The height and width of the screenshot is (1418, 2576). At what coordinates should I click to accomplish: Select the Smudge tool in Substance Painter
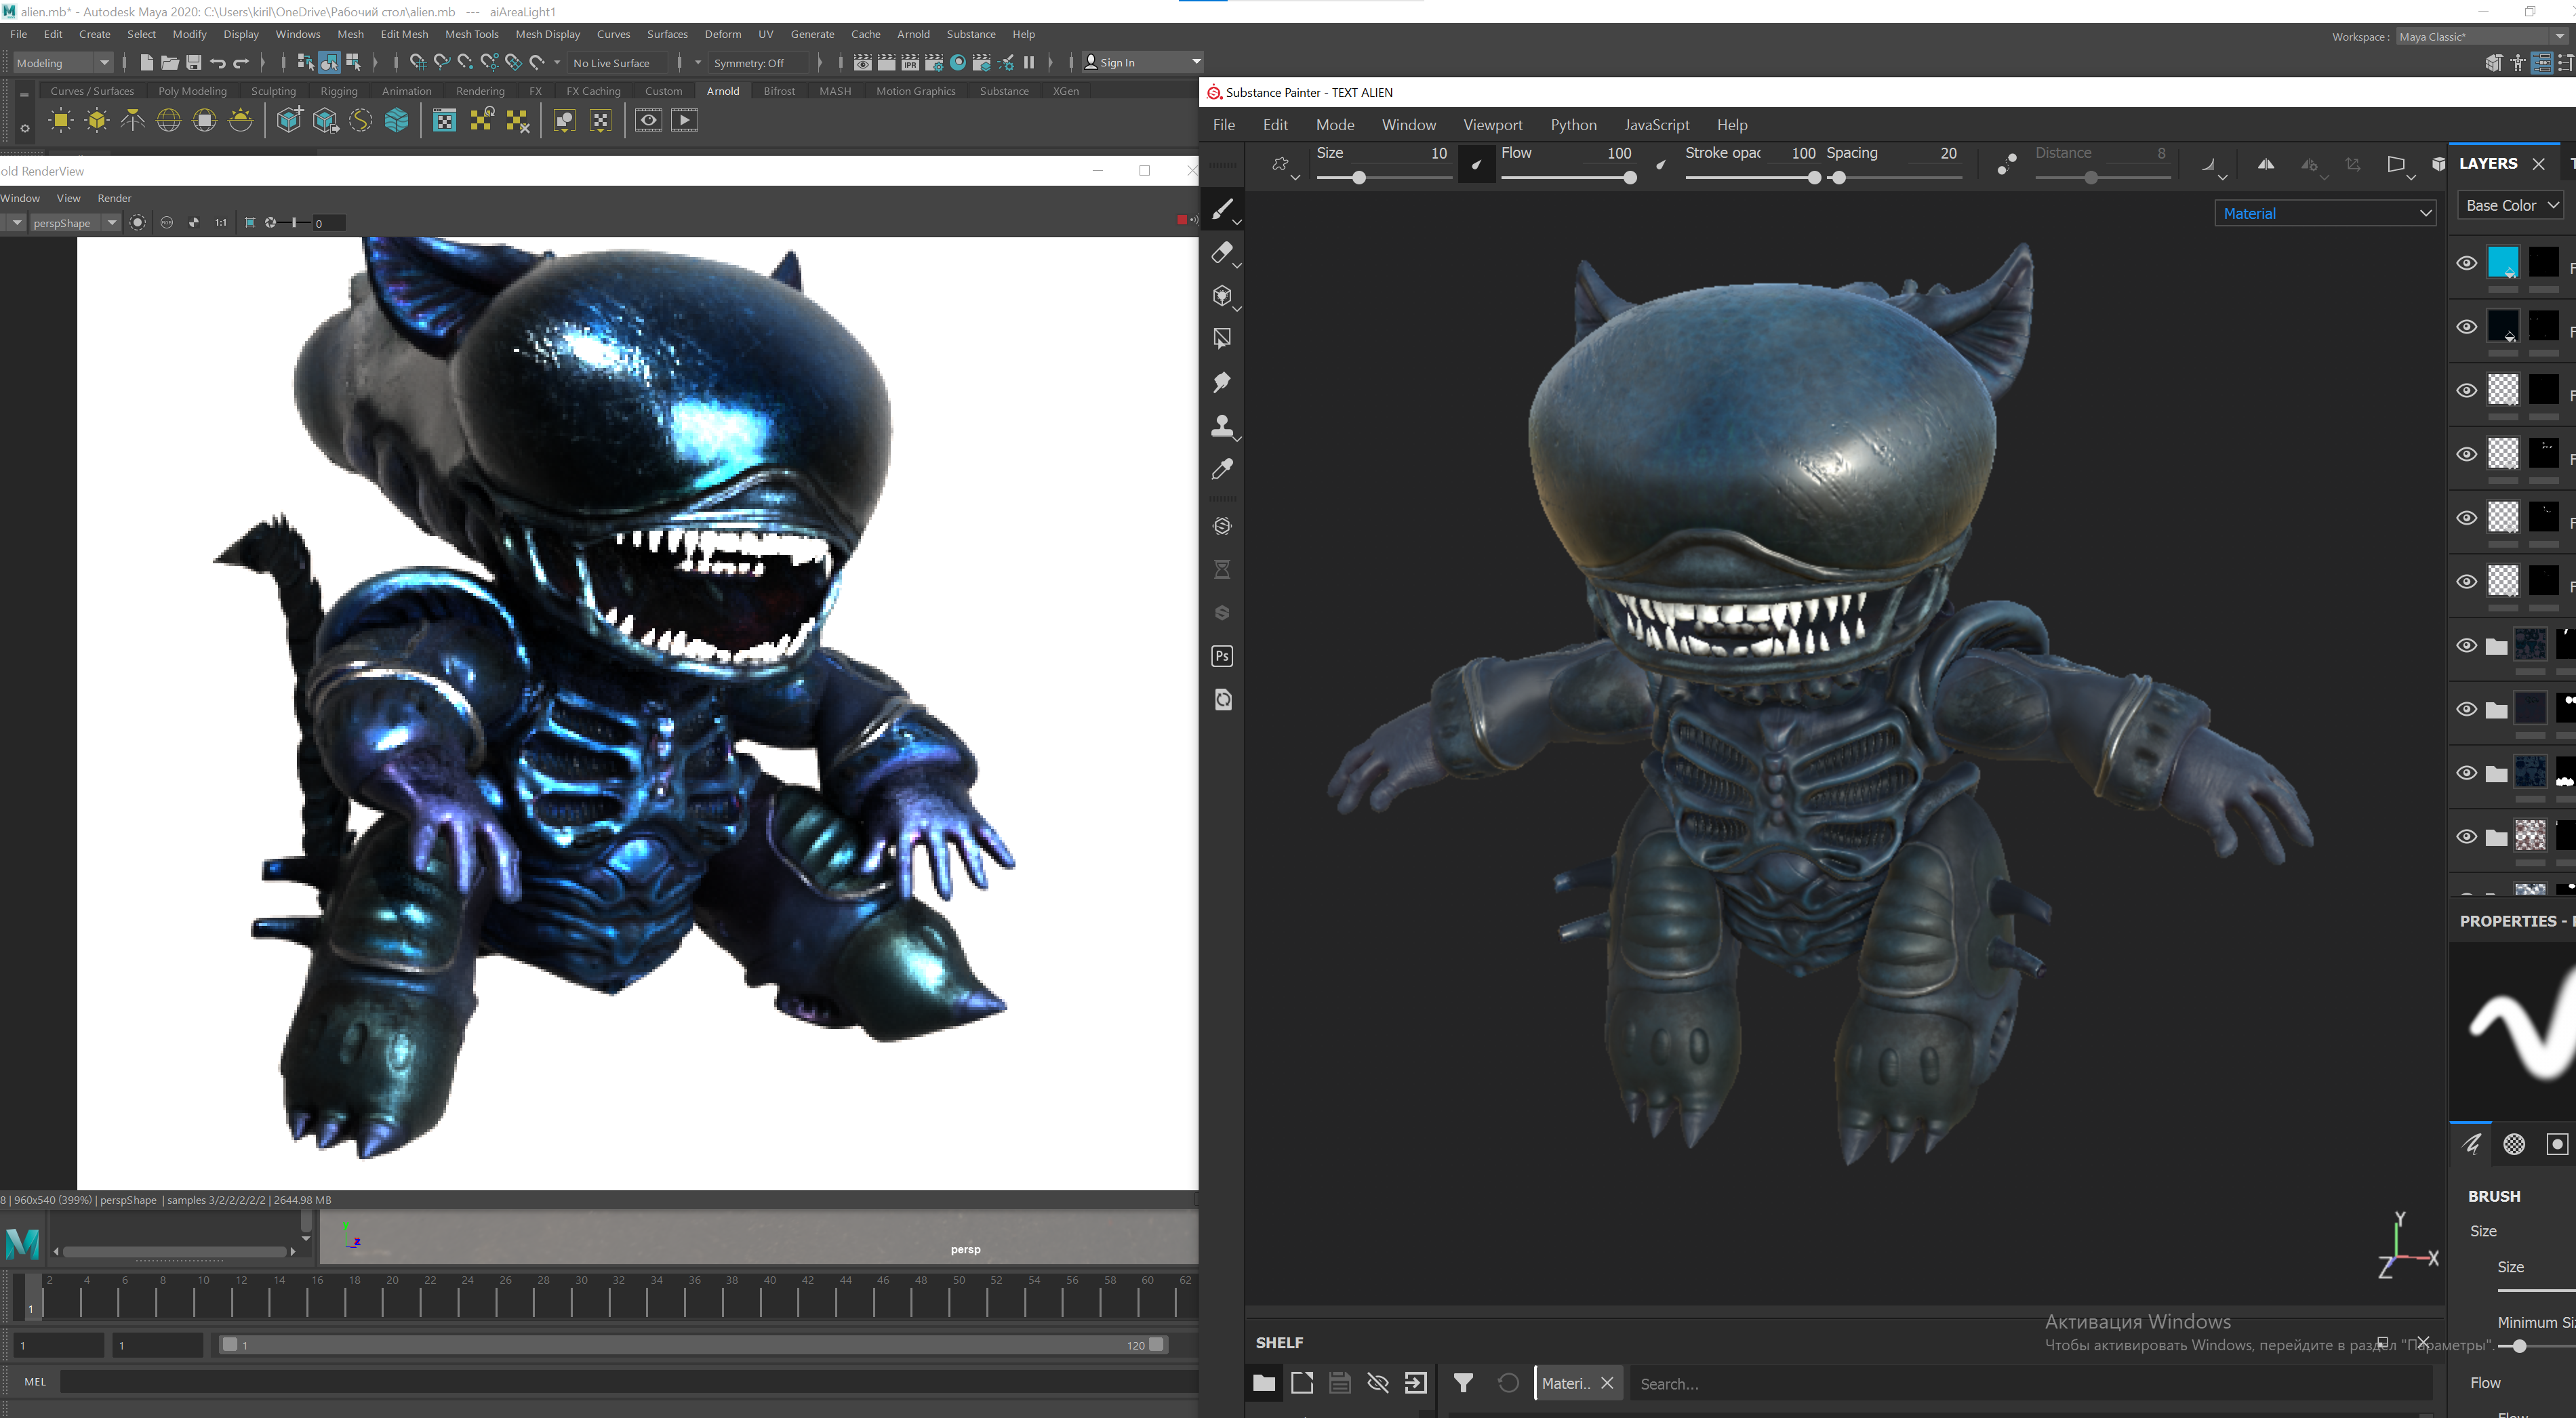click(1222, 382)
